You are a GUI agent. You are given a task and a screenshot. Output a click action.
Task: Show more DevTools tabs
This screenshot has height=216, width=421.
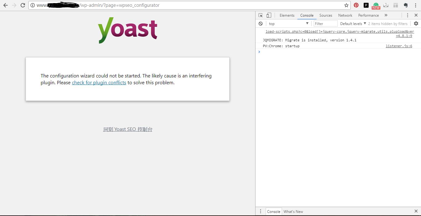(386, 15)
